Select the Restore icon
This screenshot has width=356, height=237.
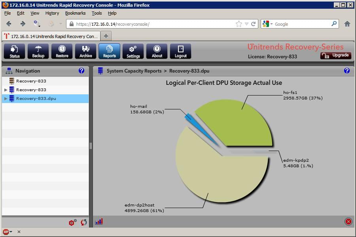tap(62, 51)
